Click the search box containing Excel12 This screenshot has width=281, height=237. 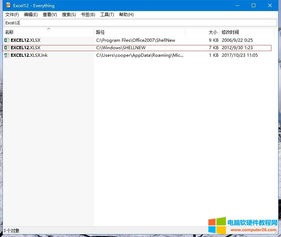tap(140, 23)
